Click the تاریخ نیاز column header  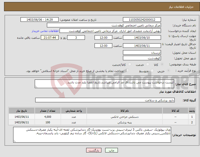pos(22,111)
